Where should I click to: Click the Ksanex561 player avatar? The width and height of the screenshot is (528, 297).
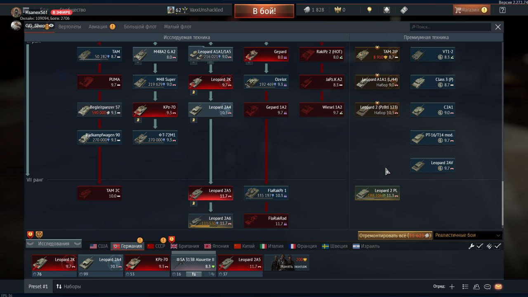pos(16,12)
